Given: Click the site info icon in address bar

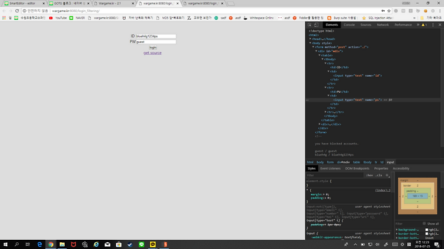Looking at the screenshot, I should [24, 10].
